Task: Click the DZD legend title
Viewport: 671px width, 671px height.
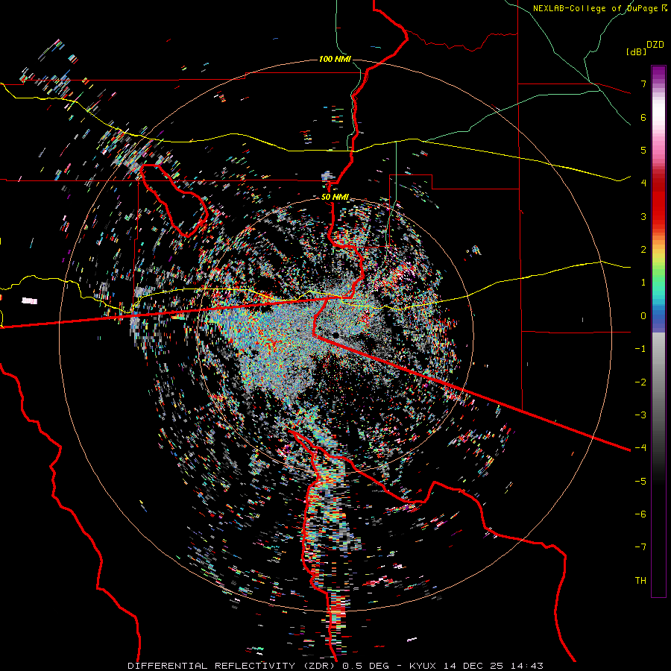Action: [655, 45]
